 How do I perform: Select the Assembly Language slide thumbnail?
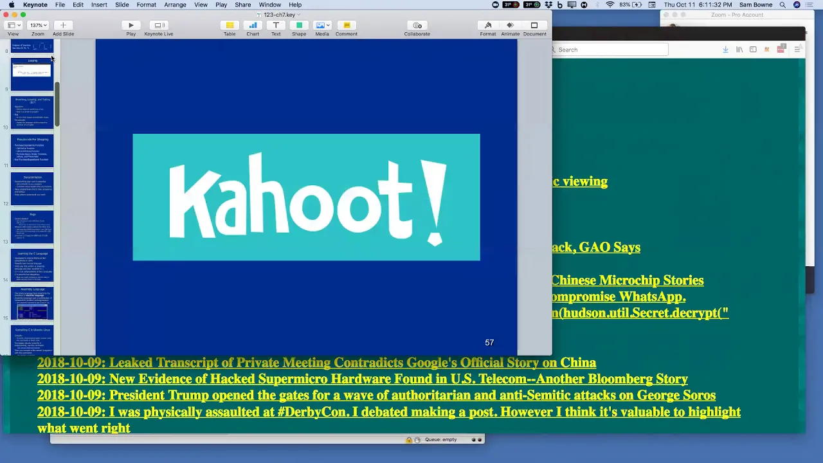(x=32, y=304)
